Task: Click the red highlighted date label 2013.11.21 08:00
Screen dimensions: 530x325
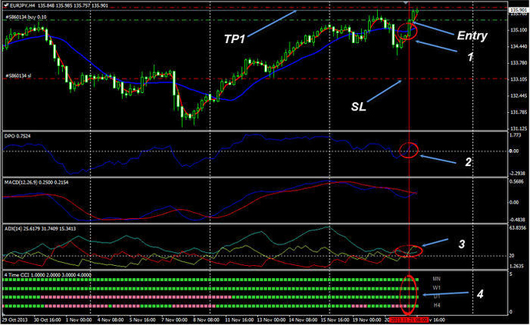Action: 409,320
